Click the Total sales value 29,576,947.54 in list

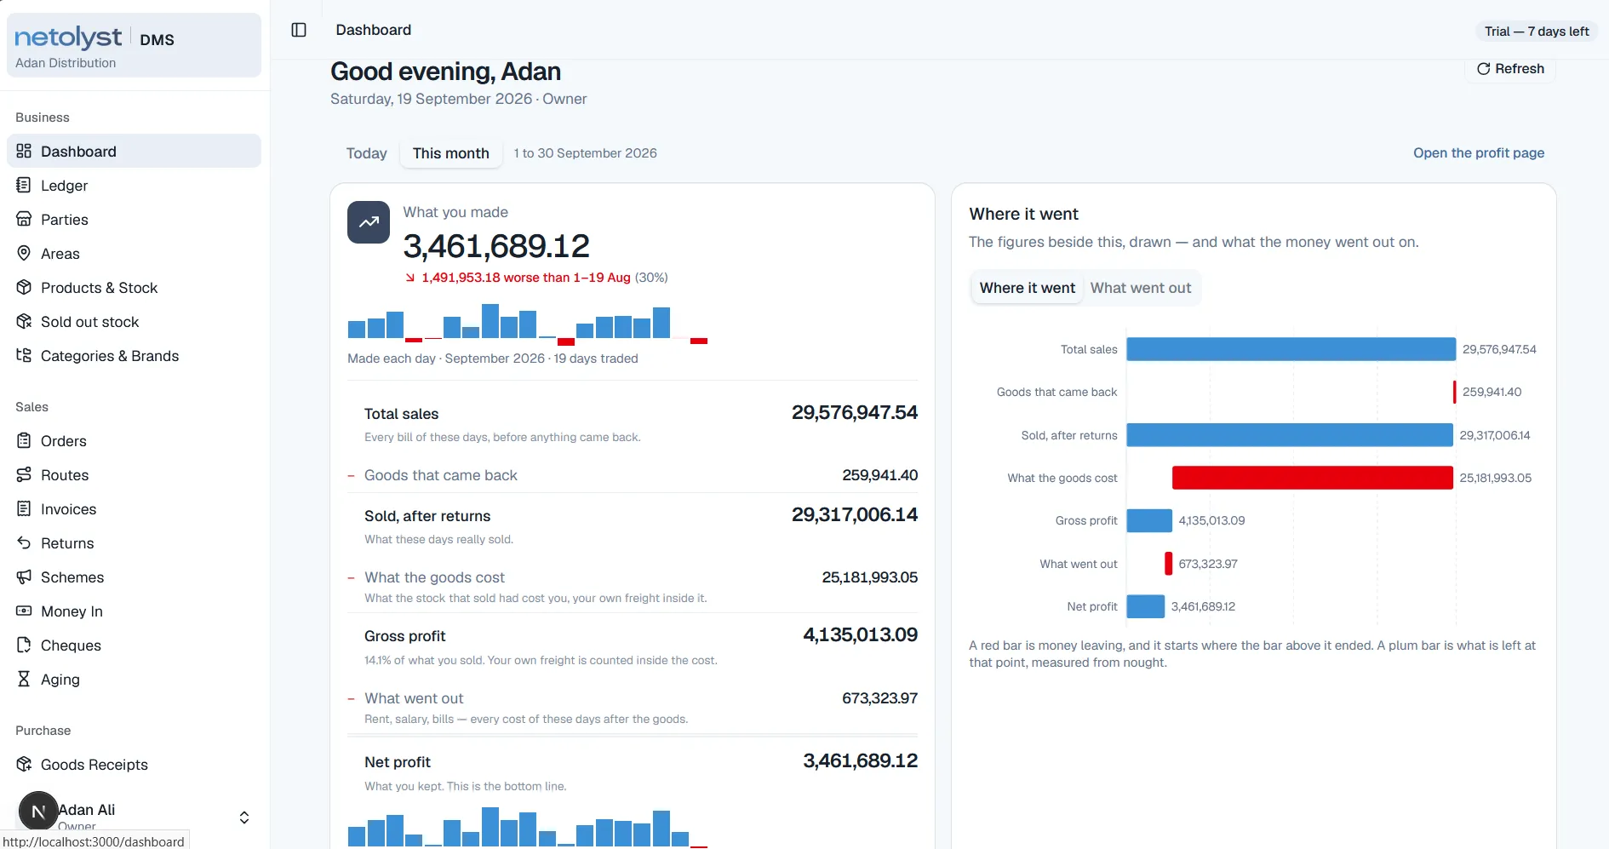(855, 413)
